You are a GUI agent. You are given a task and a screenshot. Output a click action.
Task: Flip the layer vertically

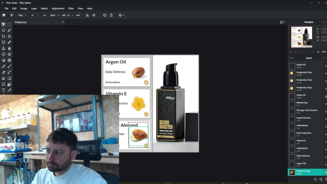[x=94, y=15]
